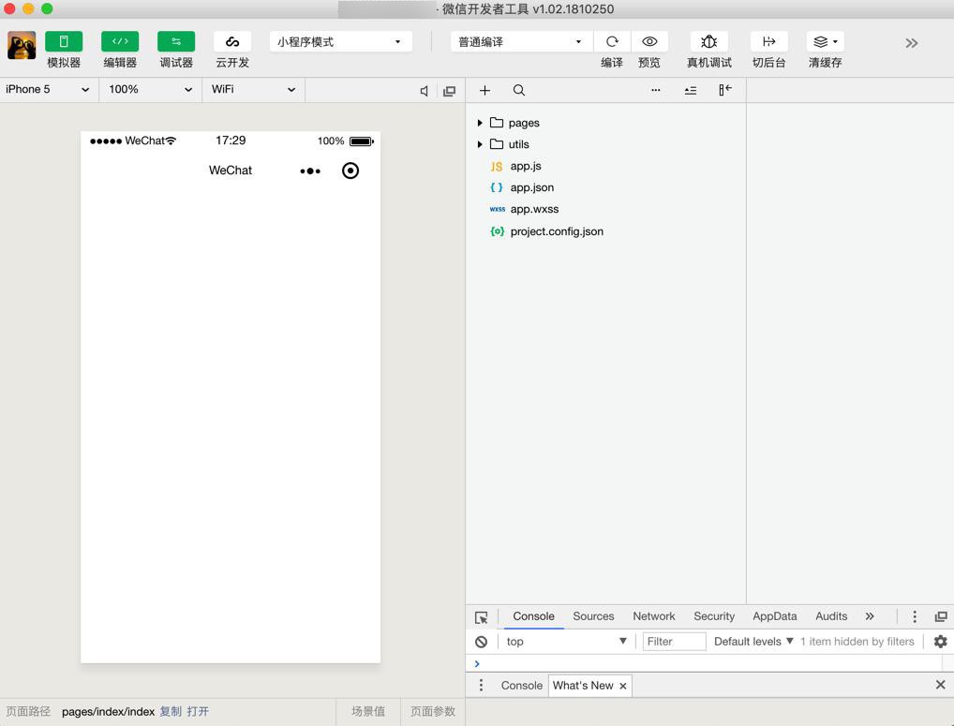Add a new file with plus icon
This screenshot has width=954, height=726.
[x=484, y=91]
